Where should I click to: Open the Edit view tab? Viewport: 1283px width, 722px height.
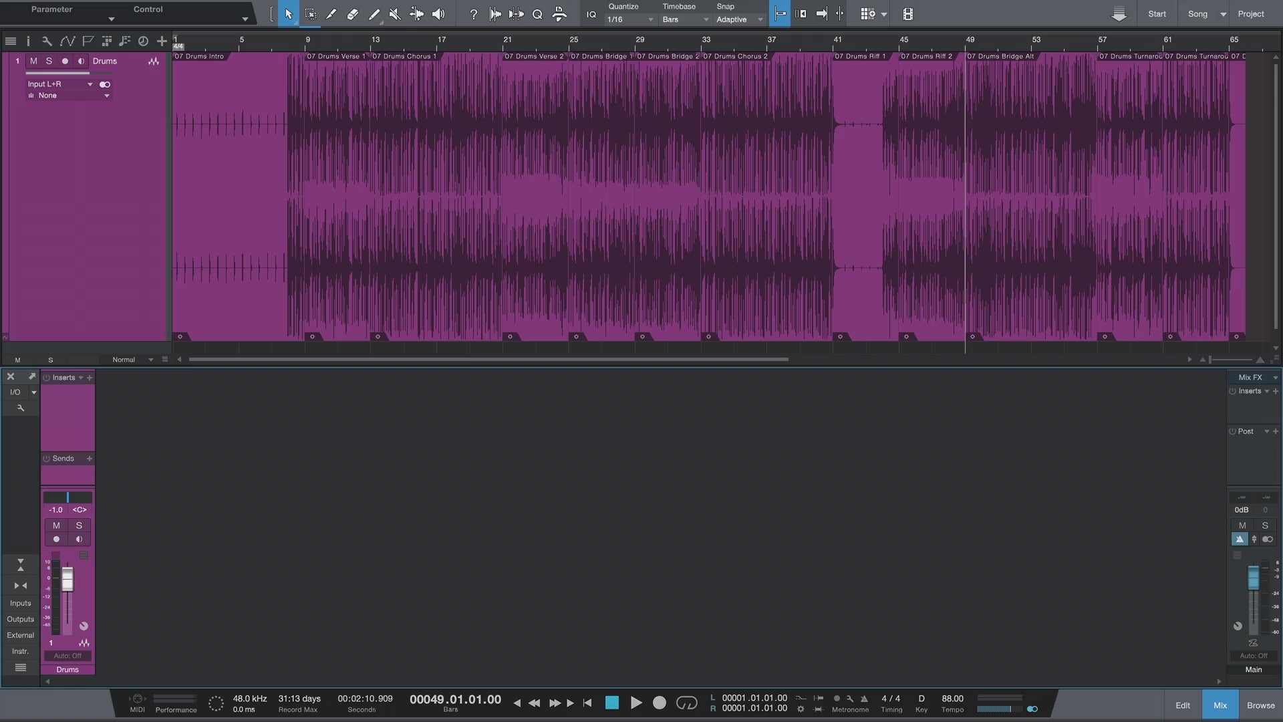[x=1183, y=705]
